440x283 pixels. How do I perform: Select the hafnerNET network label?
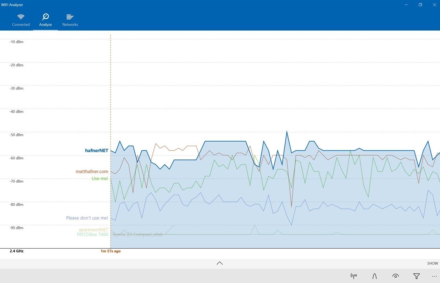coord(97,151)
